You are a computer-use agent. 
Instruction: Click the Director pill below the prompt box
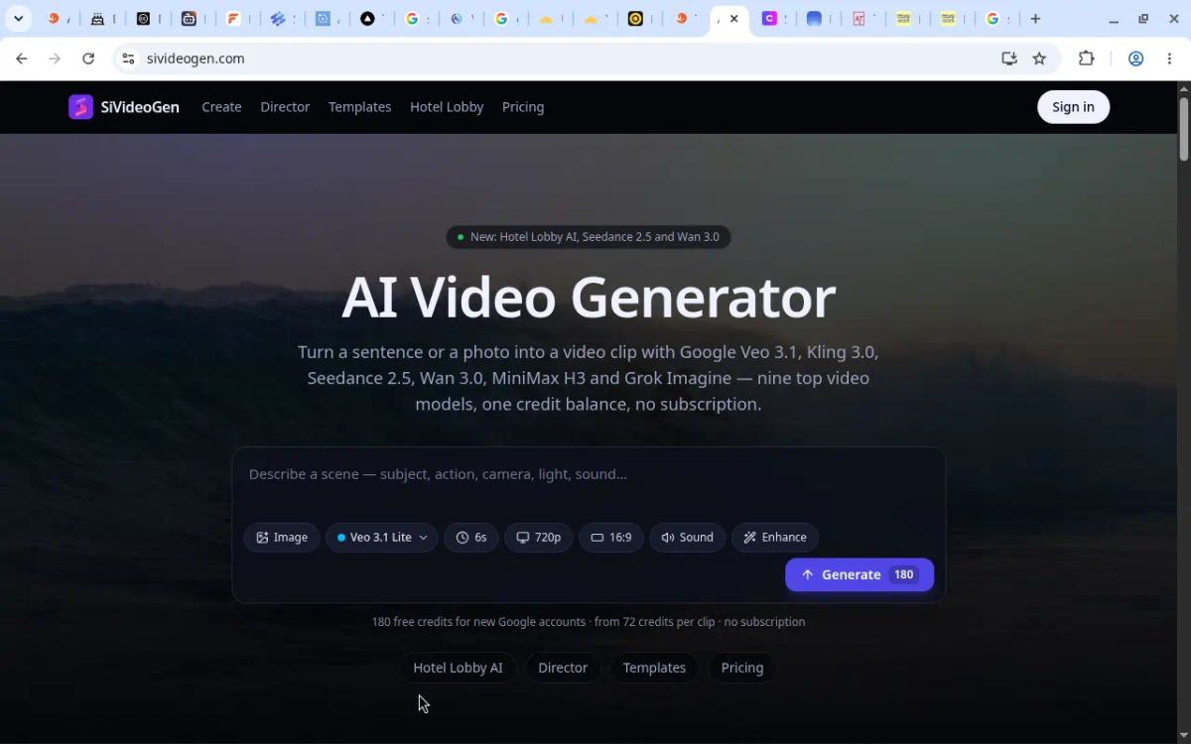click(563, 668)
